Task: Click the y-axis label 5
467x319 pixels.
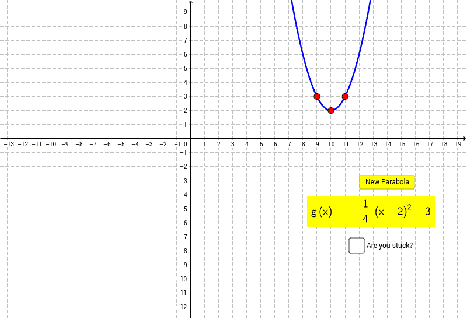Action: (186, 68)
